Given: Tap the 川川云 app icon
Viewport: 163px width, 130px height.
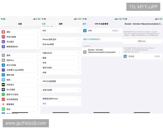Looking at the screenshot, I should 125,56.
